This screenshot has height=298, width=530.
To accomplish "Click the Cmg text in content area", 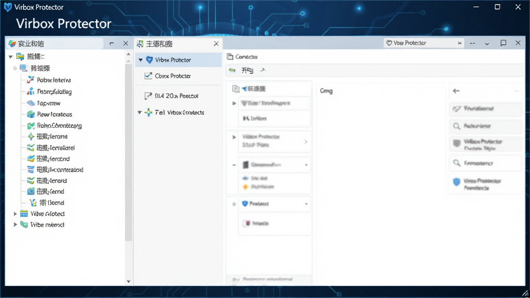I will coord(326,91).
